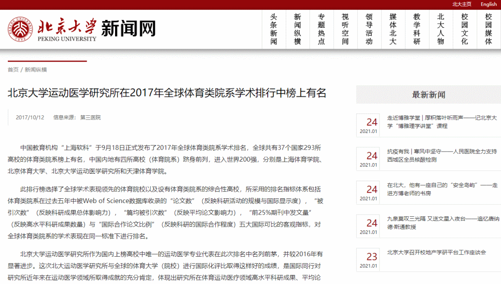Go to 教学科研 section
The width and height of the screenshot is (501, 284).
417,29
